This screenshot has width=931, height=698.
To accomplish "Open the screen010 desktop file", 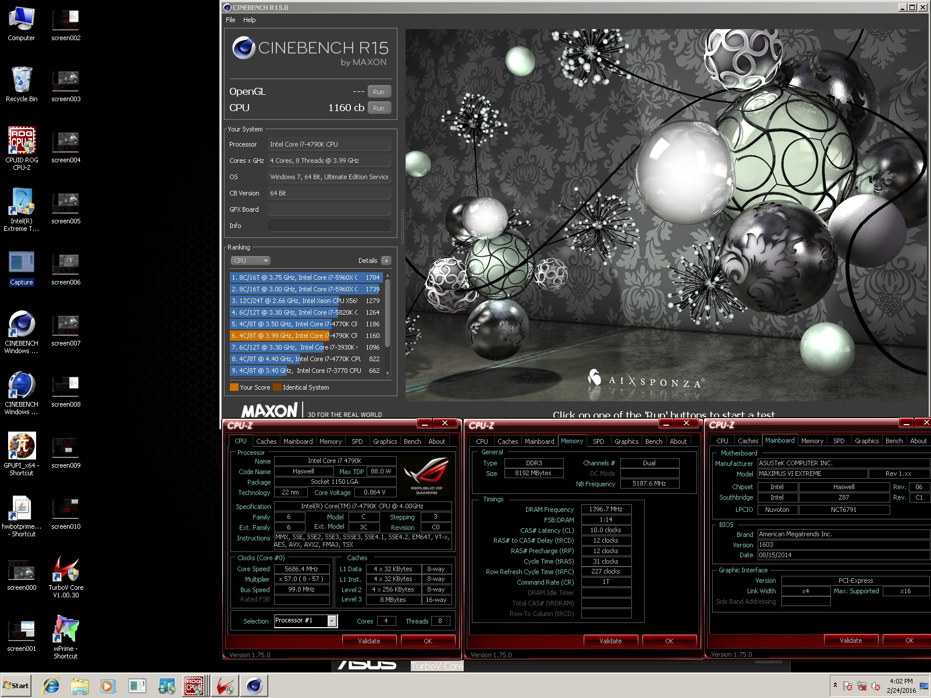I will pyautogui.click(x=66, y=514).
